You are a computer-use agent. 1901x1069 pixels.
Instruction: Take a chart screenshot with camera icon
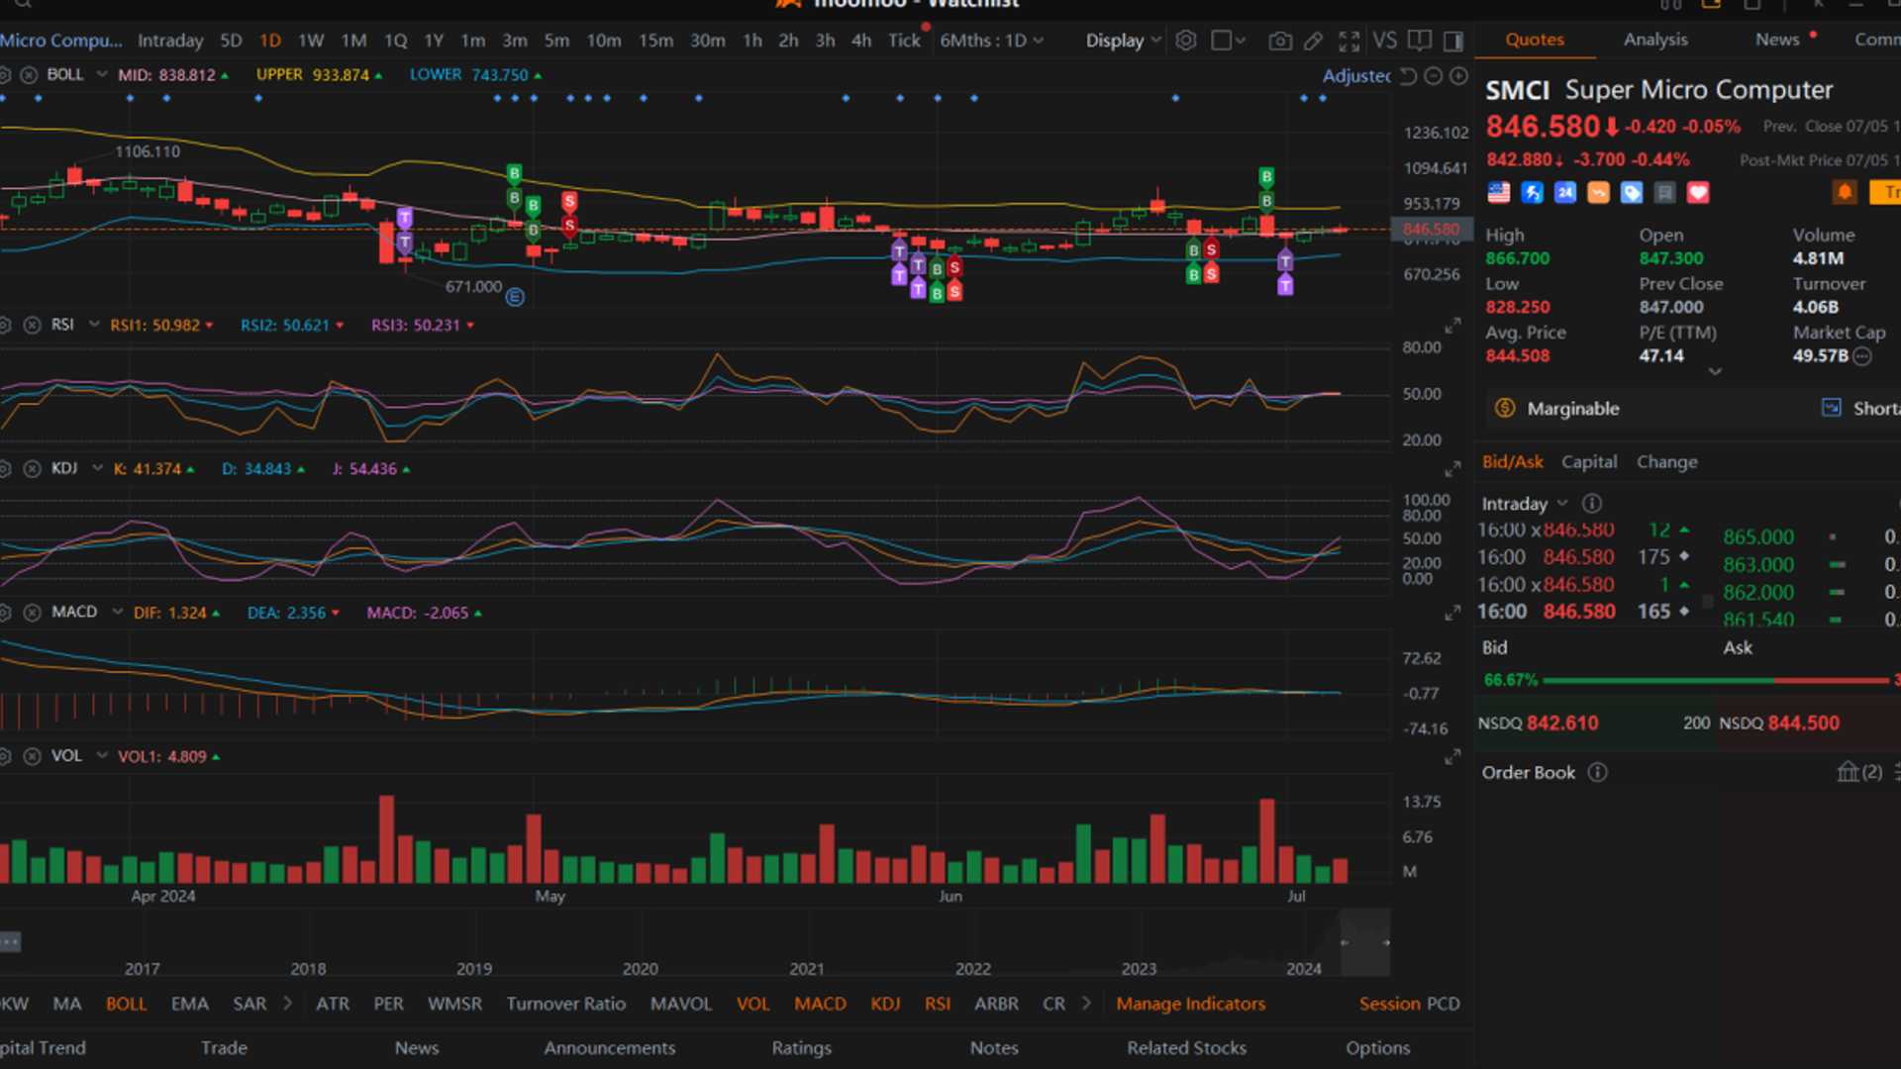pyautogui.click(x=1279, y=41)
